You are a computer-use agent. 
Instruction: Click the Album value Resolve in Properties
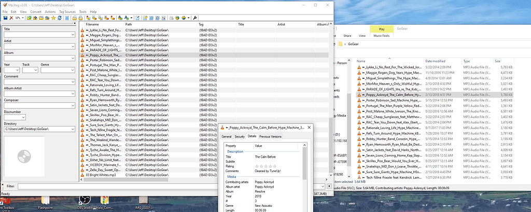coord(260,191)
